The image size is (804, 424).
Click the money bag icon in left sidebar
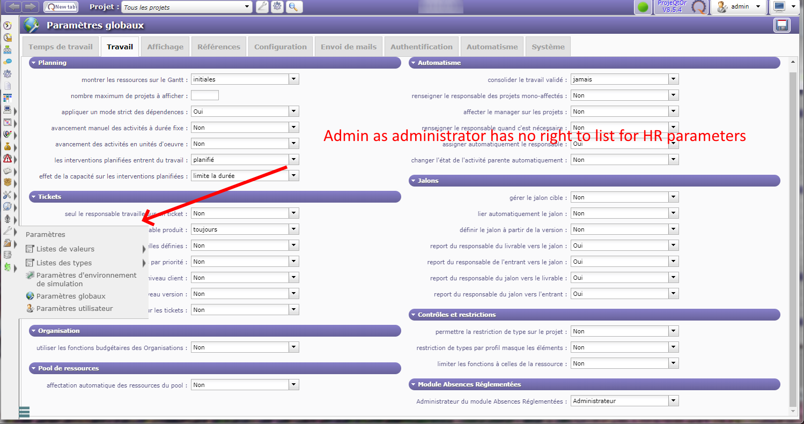[8, 147]
